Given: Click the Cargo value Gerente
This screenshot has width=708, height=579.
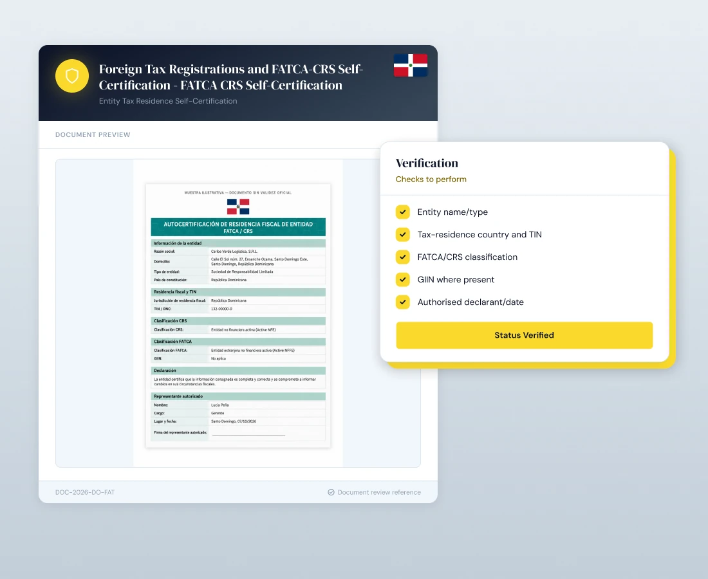Looking at the screenshot, I should pyautogui.click(x=218, y=414).
